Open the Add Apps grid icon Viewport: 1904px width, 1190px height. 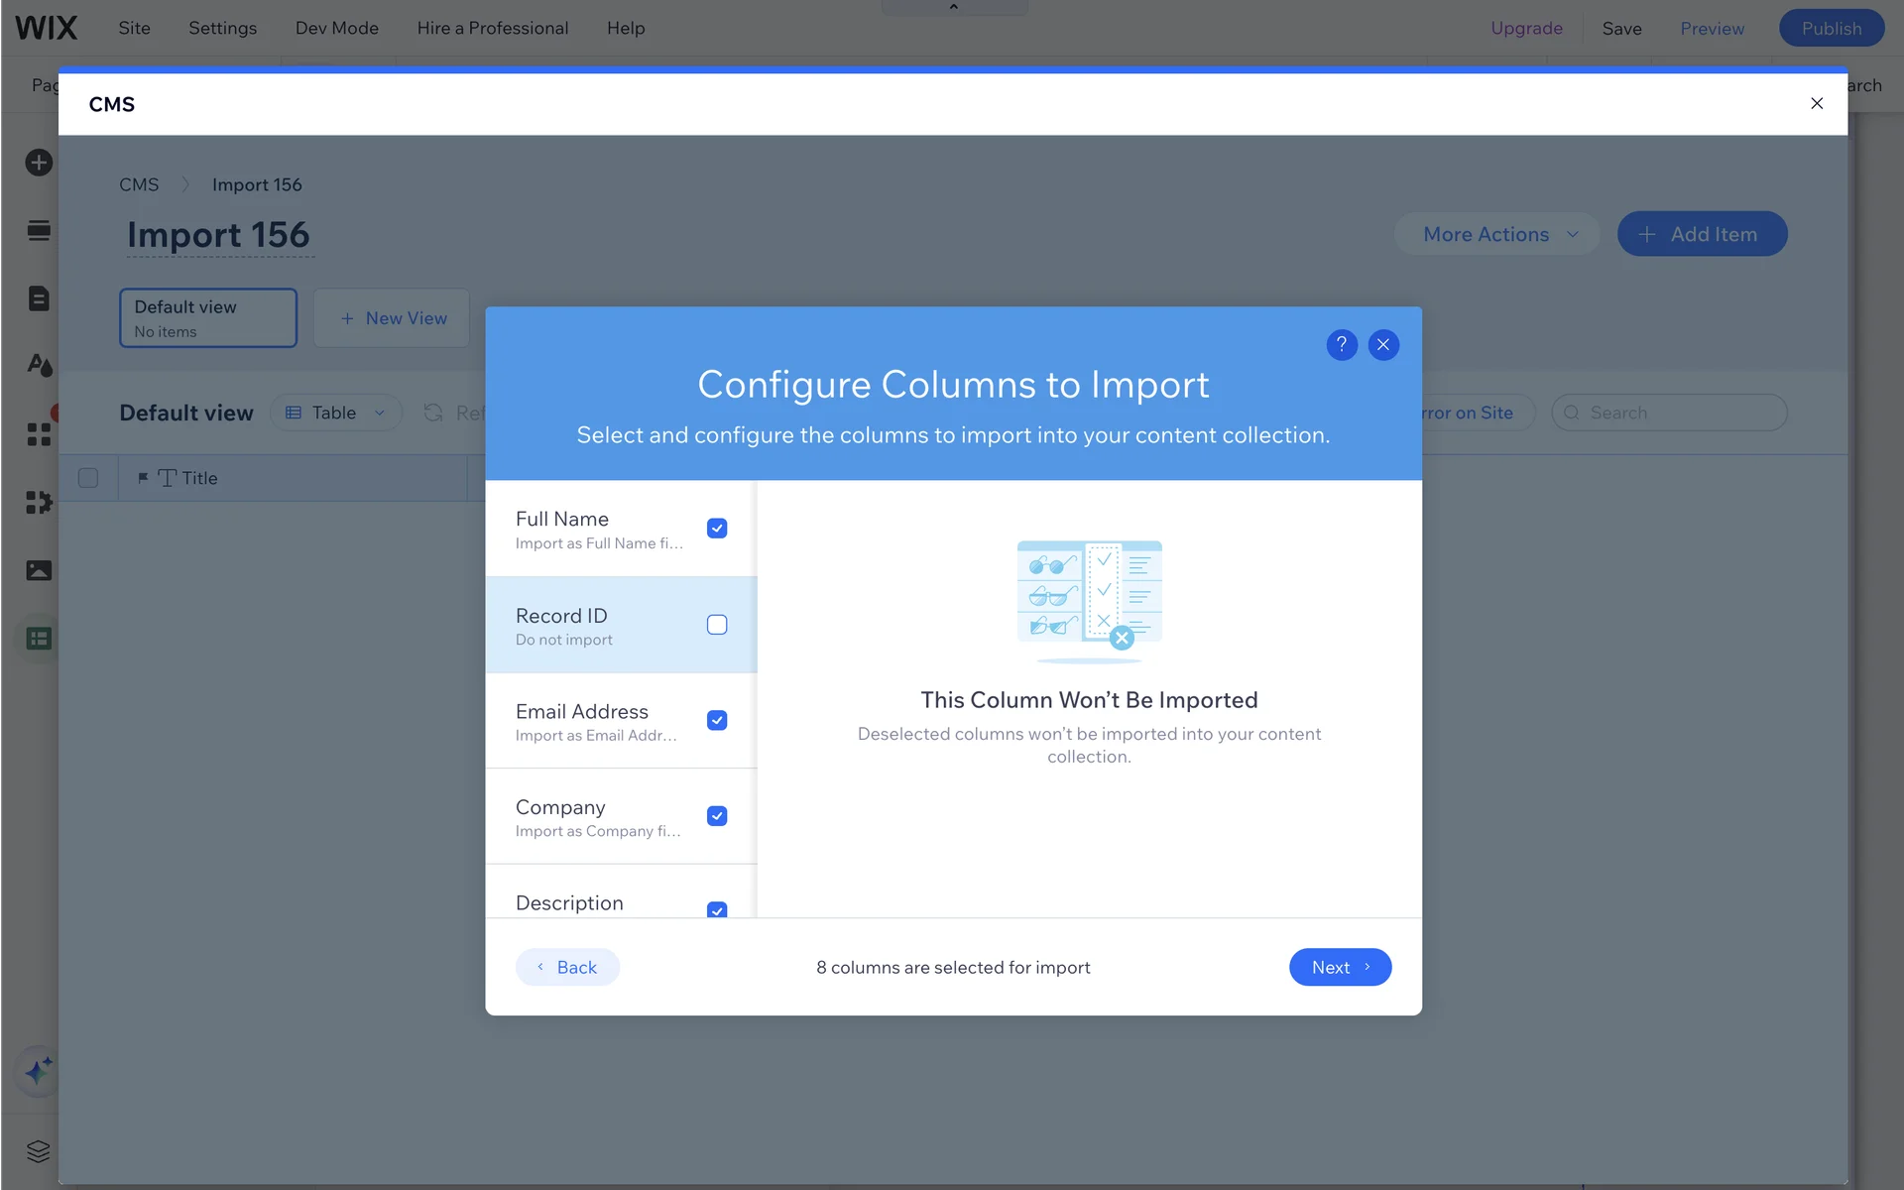pos(39,434)
